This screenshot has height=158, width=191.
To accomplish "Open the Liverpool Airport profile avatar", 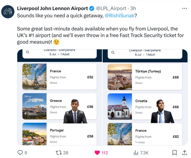I will [8, 12].
